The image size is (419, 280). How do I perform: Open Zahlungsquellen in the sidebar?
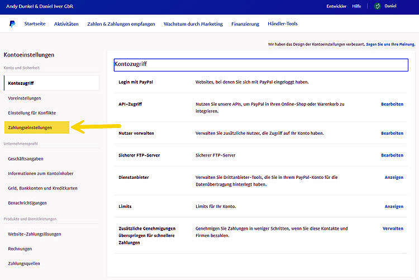24,264
